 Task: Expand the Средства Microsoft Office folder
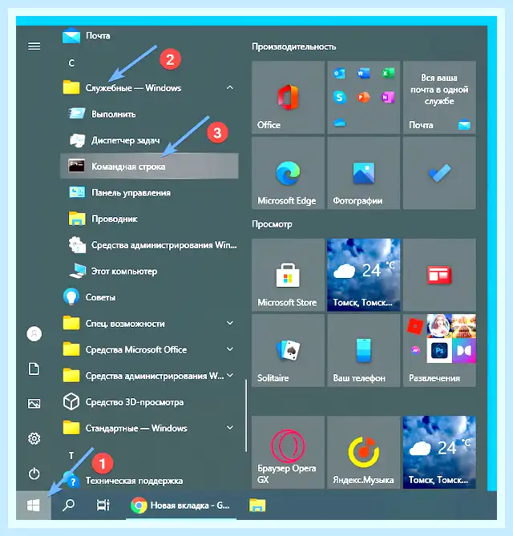(149, 349)
